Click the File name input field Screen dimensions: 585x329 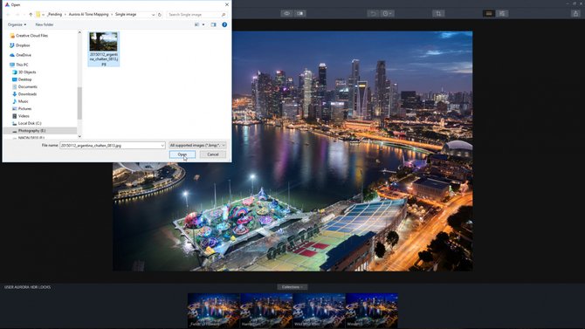110,145
